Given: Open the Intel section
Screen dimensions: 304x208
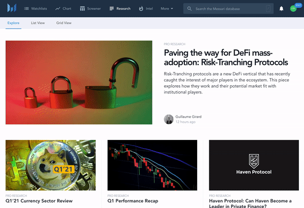Looking at the screenshot, I should pos(146,9).
